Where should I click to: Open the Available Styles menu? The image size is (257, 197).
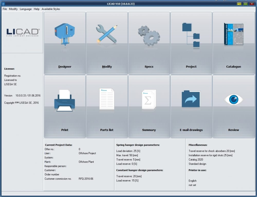[x=51, y=9]
